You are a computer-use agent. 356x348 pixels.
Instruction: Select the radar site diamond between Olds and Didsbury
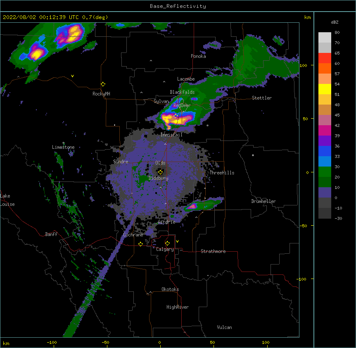click(x=160, y=172)
